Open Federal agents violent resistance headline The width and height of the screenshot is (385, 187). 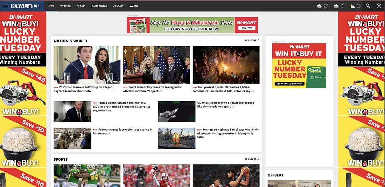coord(123,131)
